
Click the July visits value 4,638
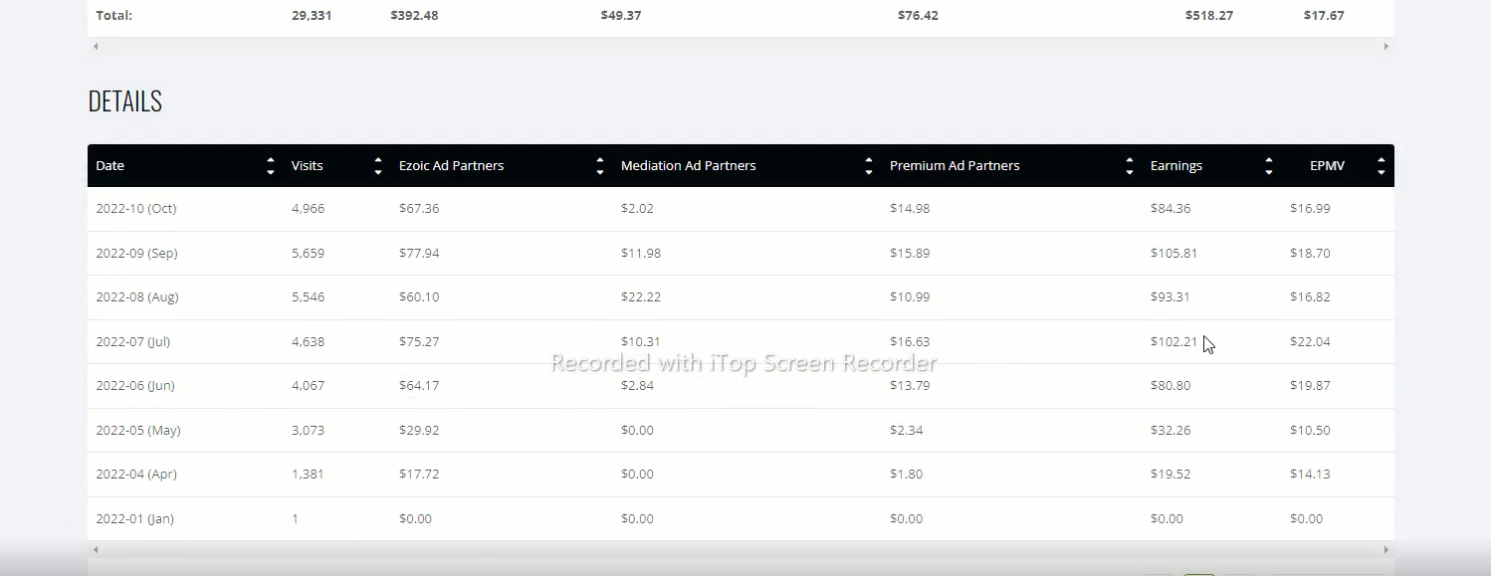coord(308,342)
